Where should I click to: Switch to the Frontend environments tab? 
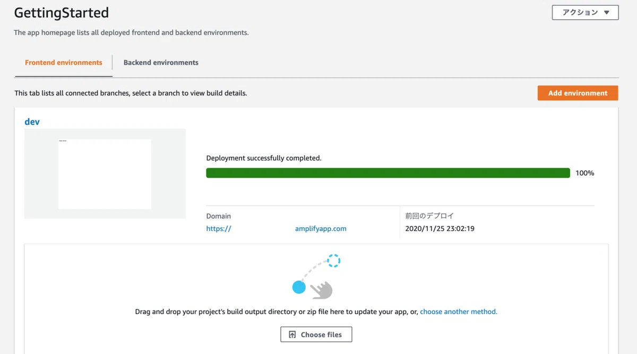click(x=64, y=63)
